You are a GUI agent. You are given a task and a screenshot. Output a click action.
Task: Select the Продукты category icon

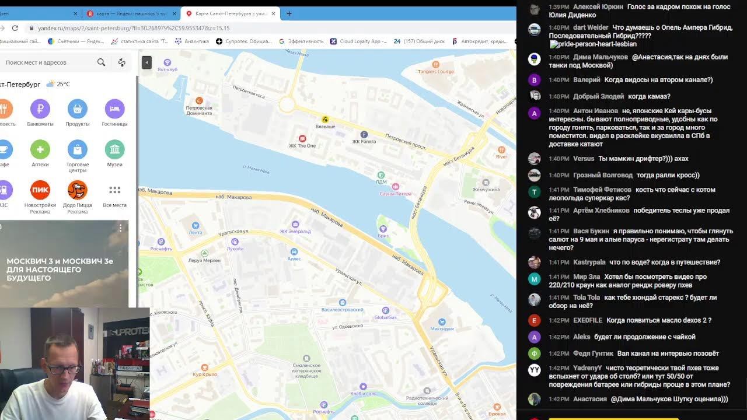(x=77, y=109)
